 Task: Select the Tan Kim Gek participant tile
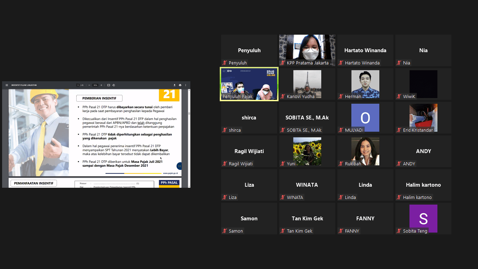[307, 219]
